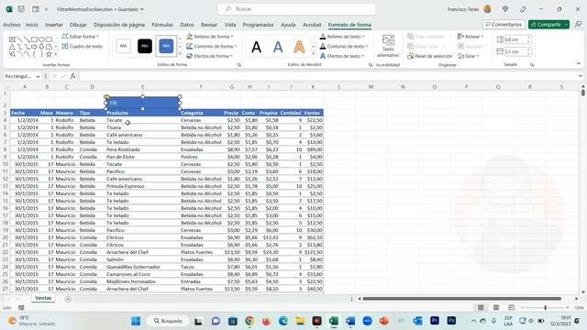Switch to the Fórmulas tab
Screen dimensions: 587x330
pyautogui.click(x=162, y=25)
